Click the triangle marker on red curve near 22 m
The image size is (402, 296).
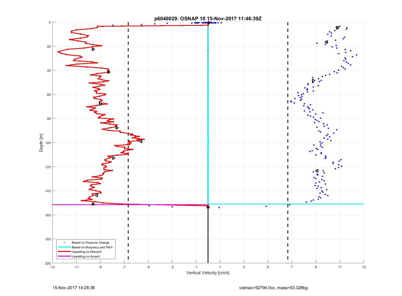[x=93, y=49]
